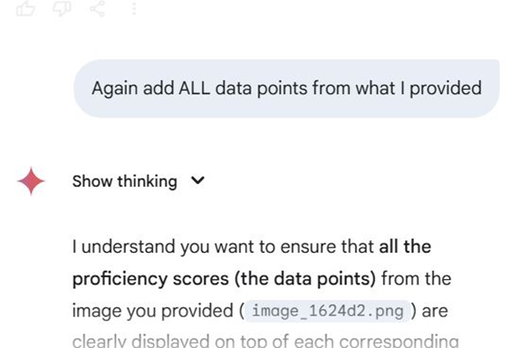Open the three-dot more options menu

pyautogui.click(x=133, y=8)
